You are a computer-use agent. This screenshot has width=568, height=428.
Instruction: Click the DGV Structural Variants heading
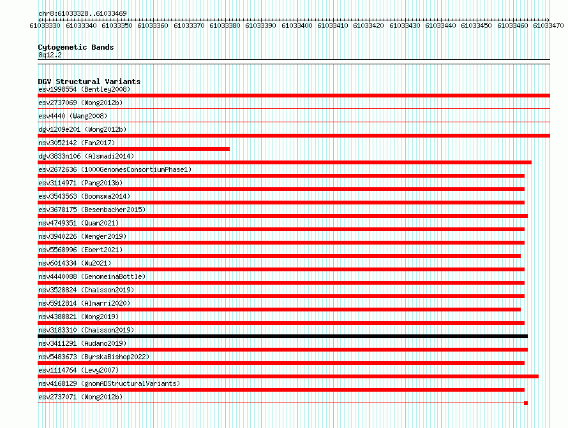(x=89, y=82)
